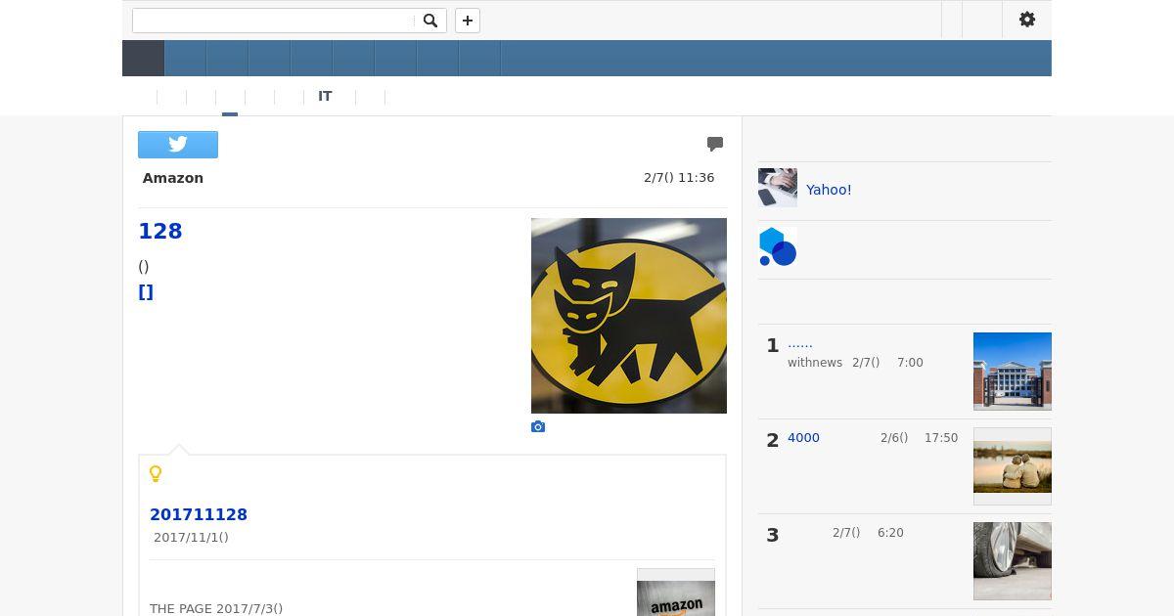The height and width of the screenshot is (616, 1174).
Task: Open the school building thumbnail
Action: pyautogui.click(x=1013, y=371)
